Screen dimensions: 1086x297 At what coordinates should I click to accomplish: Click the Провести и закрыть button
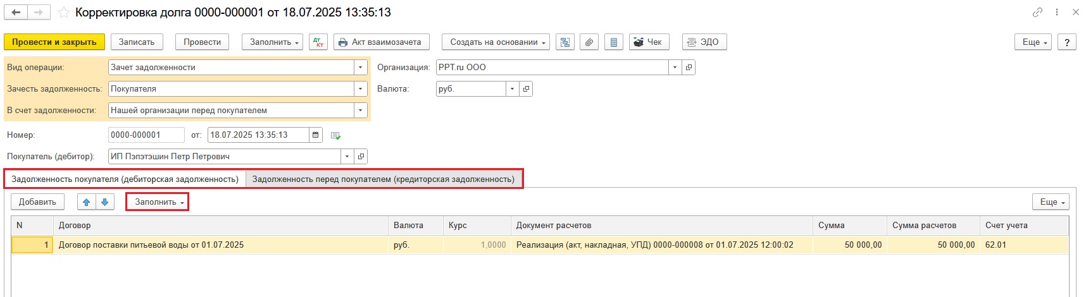(x=54, y=42)
